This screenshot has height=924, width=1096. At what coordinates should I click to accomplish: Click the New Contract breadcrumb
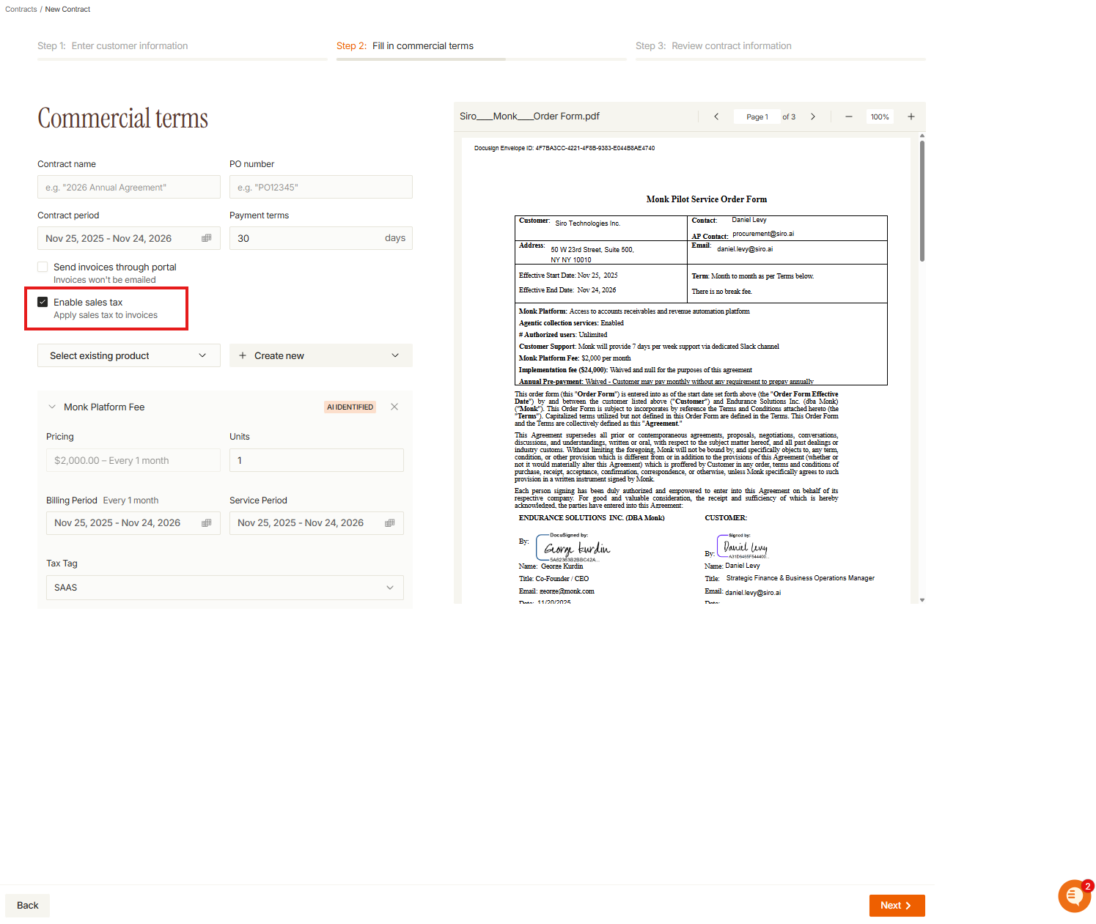67,10
